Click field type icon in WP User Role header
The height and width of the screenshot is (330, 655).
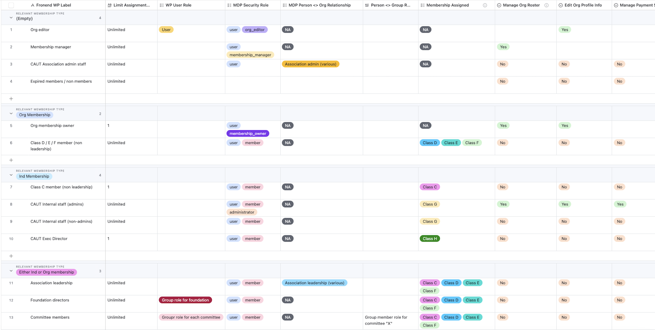[x=161, y=5]
